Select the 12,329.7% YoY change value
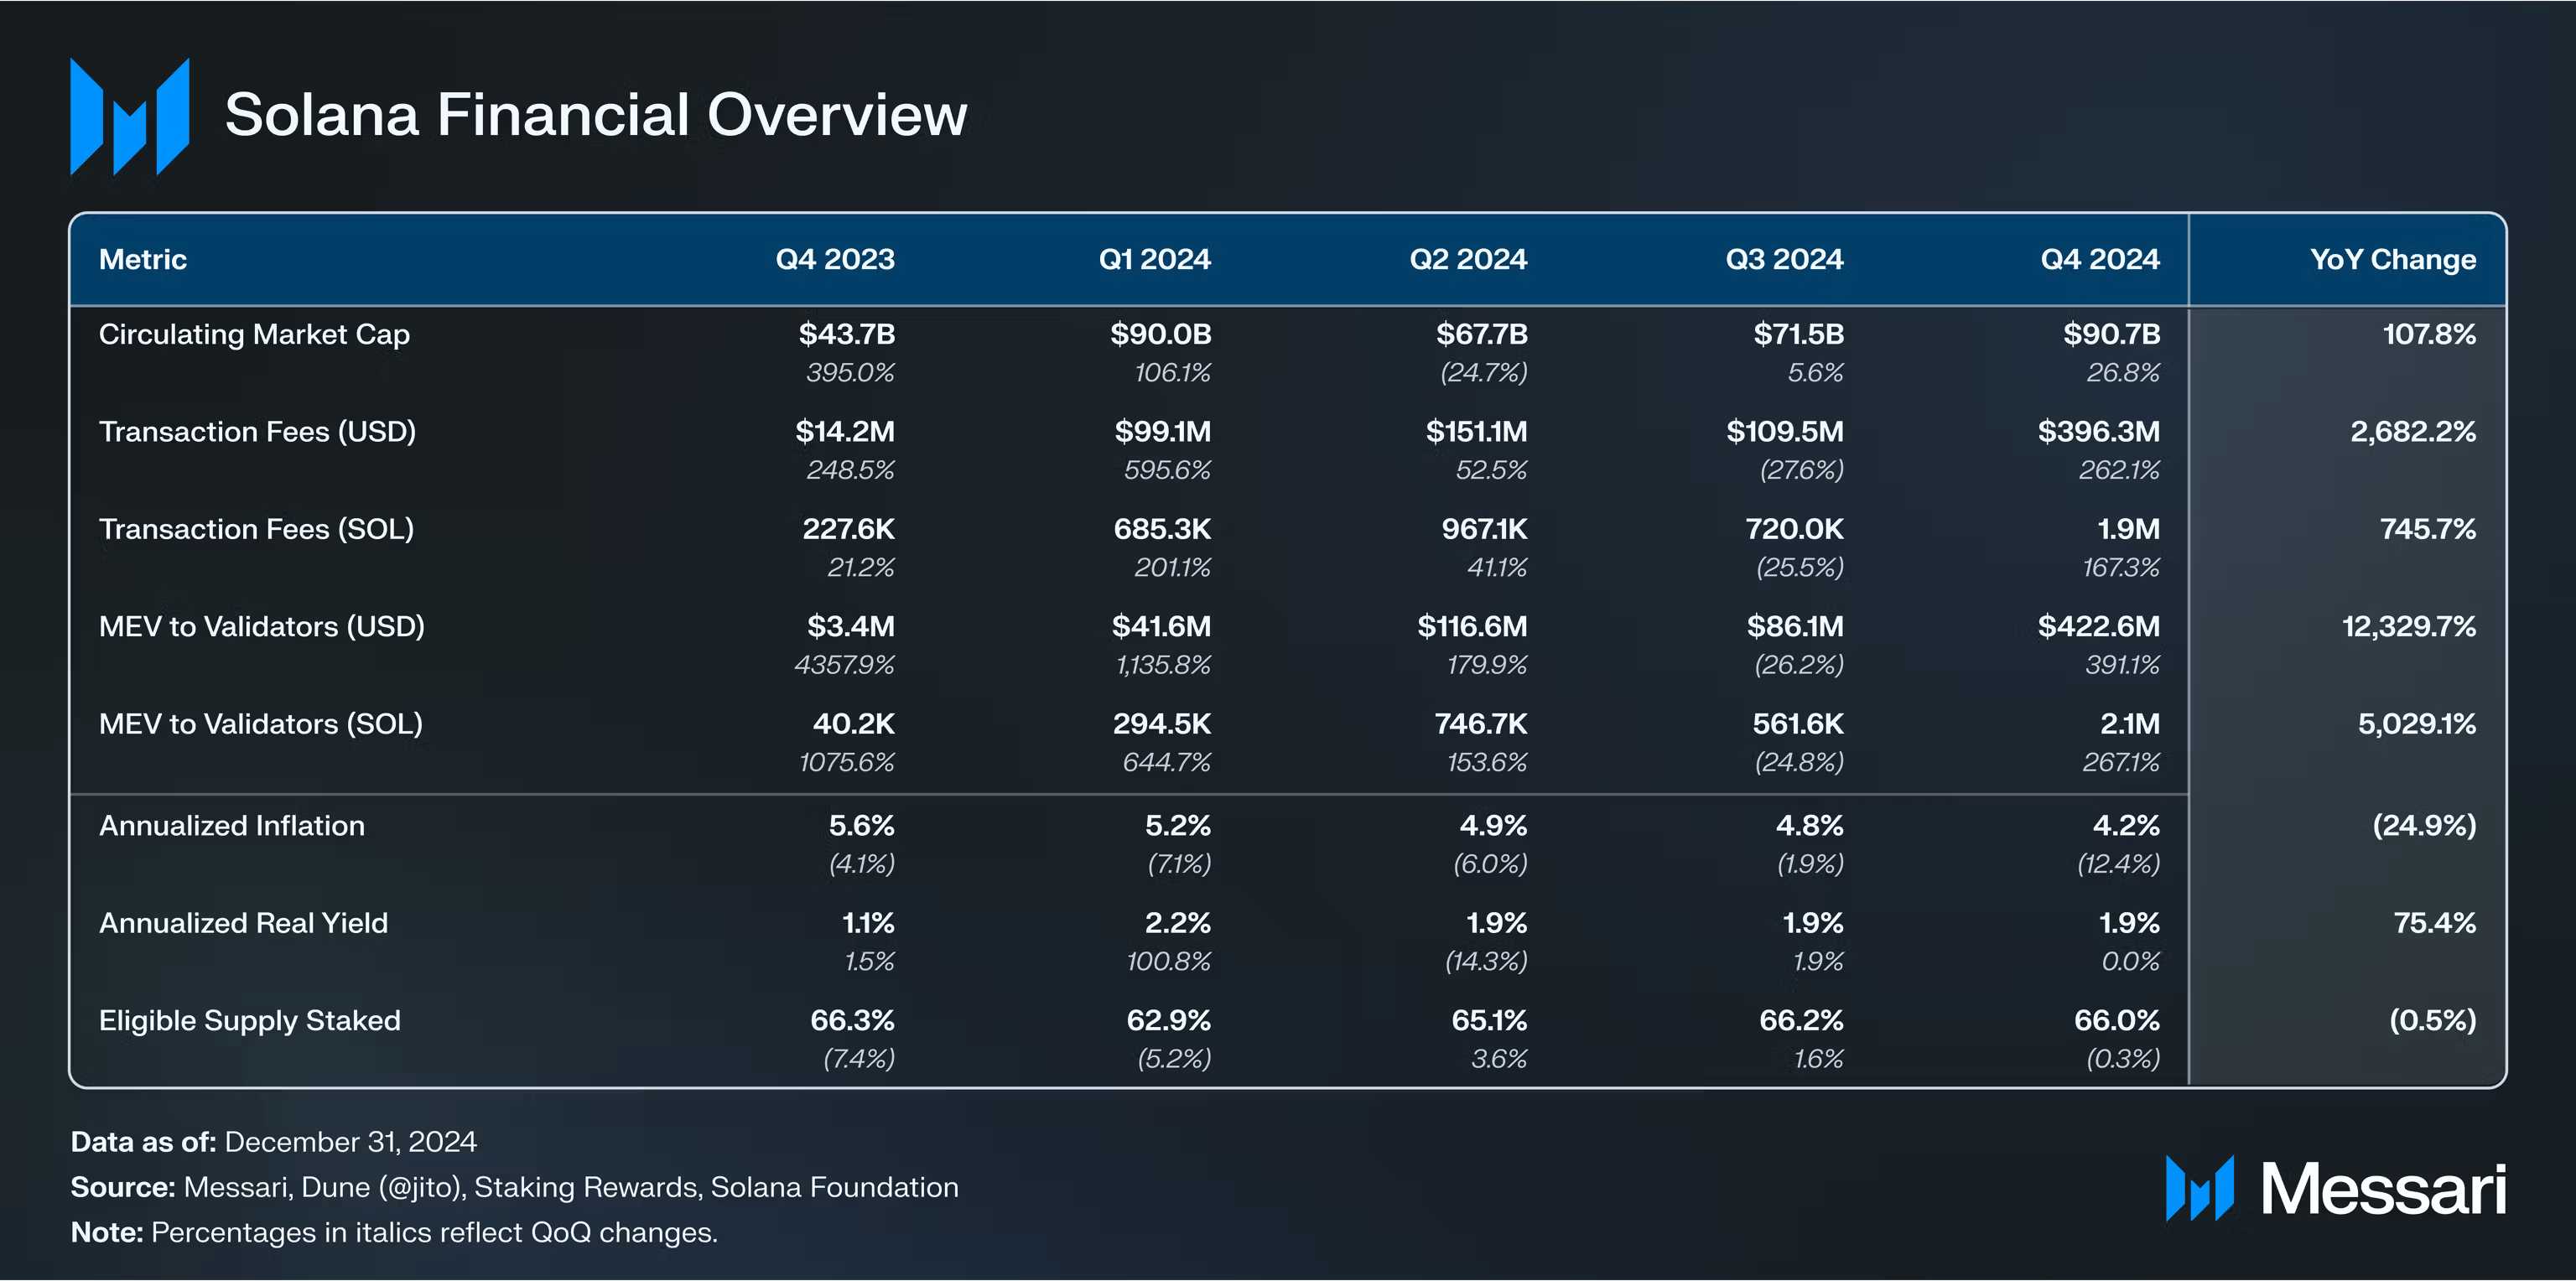Screen dimensions: 2576x1281 click(x=2409, y=627)
